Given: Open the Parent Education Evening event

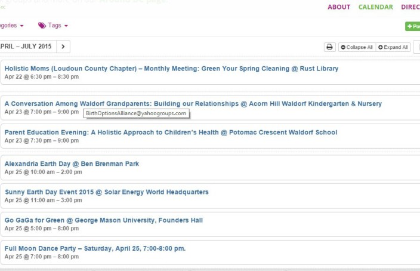Looking at the screenshot, I should point(171,133).
